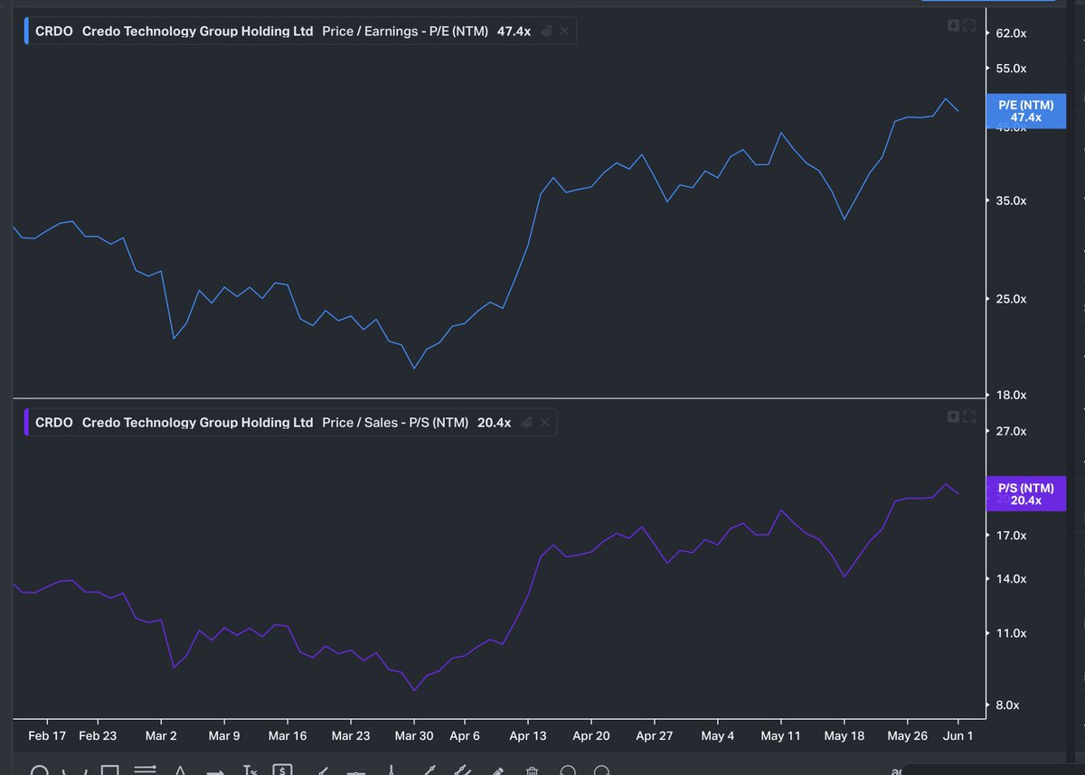Open style settings for P/E (NTM) series
The height and width of the screenshot is (775, 1085).
point(546,31)
